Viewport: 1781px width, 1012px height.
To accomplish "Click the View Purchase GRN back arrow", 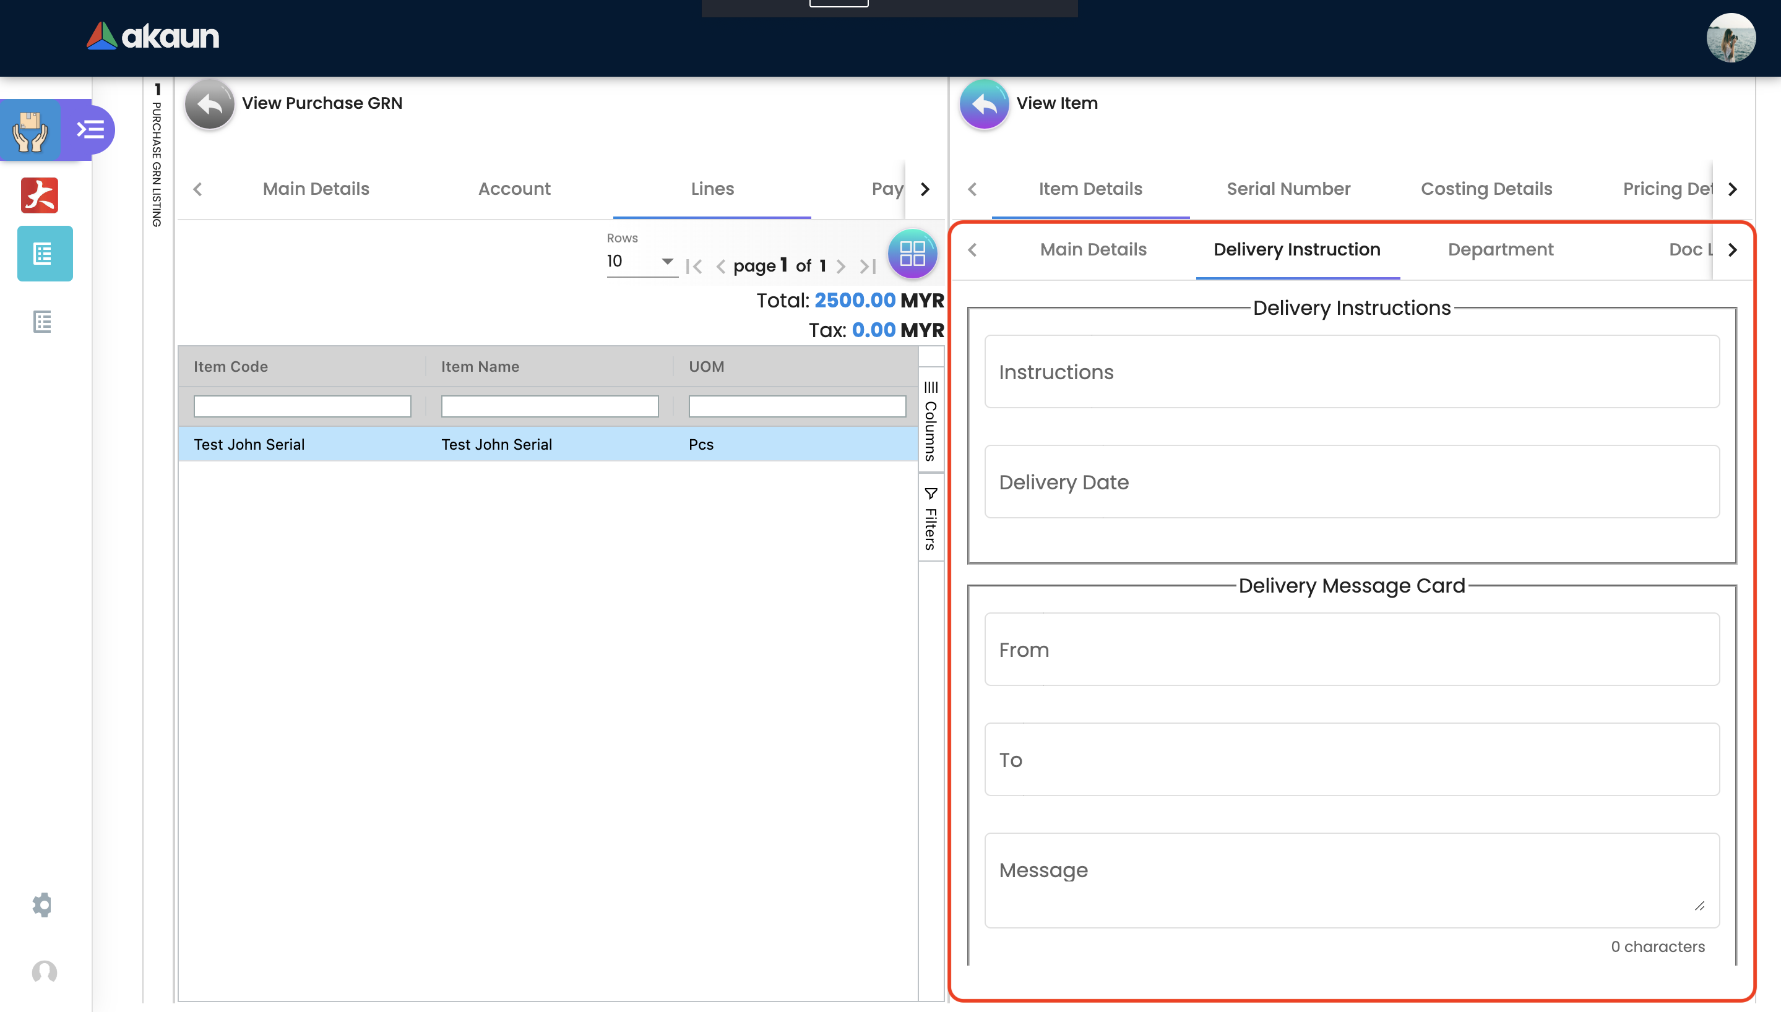I will tap(209, 105).
